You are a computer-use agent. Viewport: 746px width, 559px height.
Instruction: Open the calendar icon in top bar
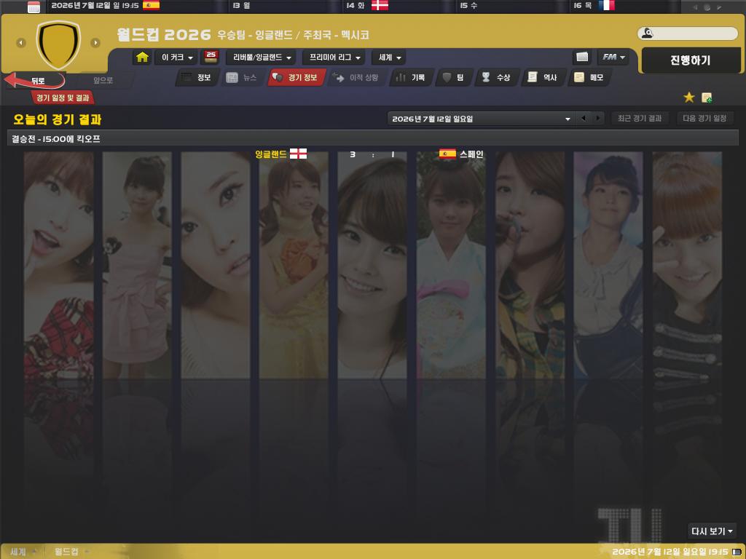pyautogui.click(x=34, y=7)
